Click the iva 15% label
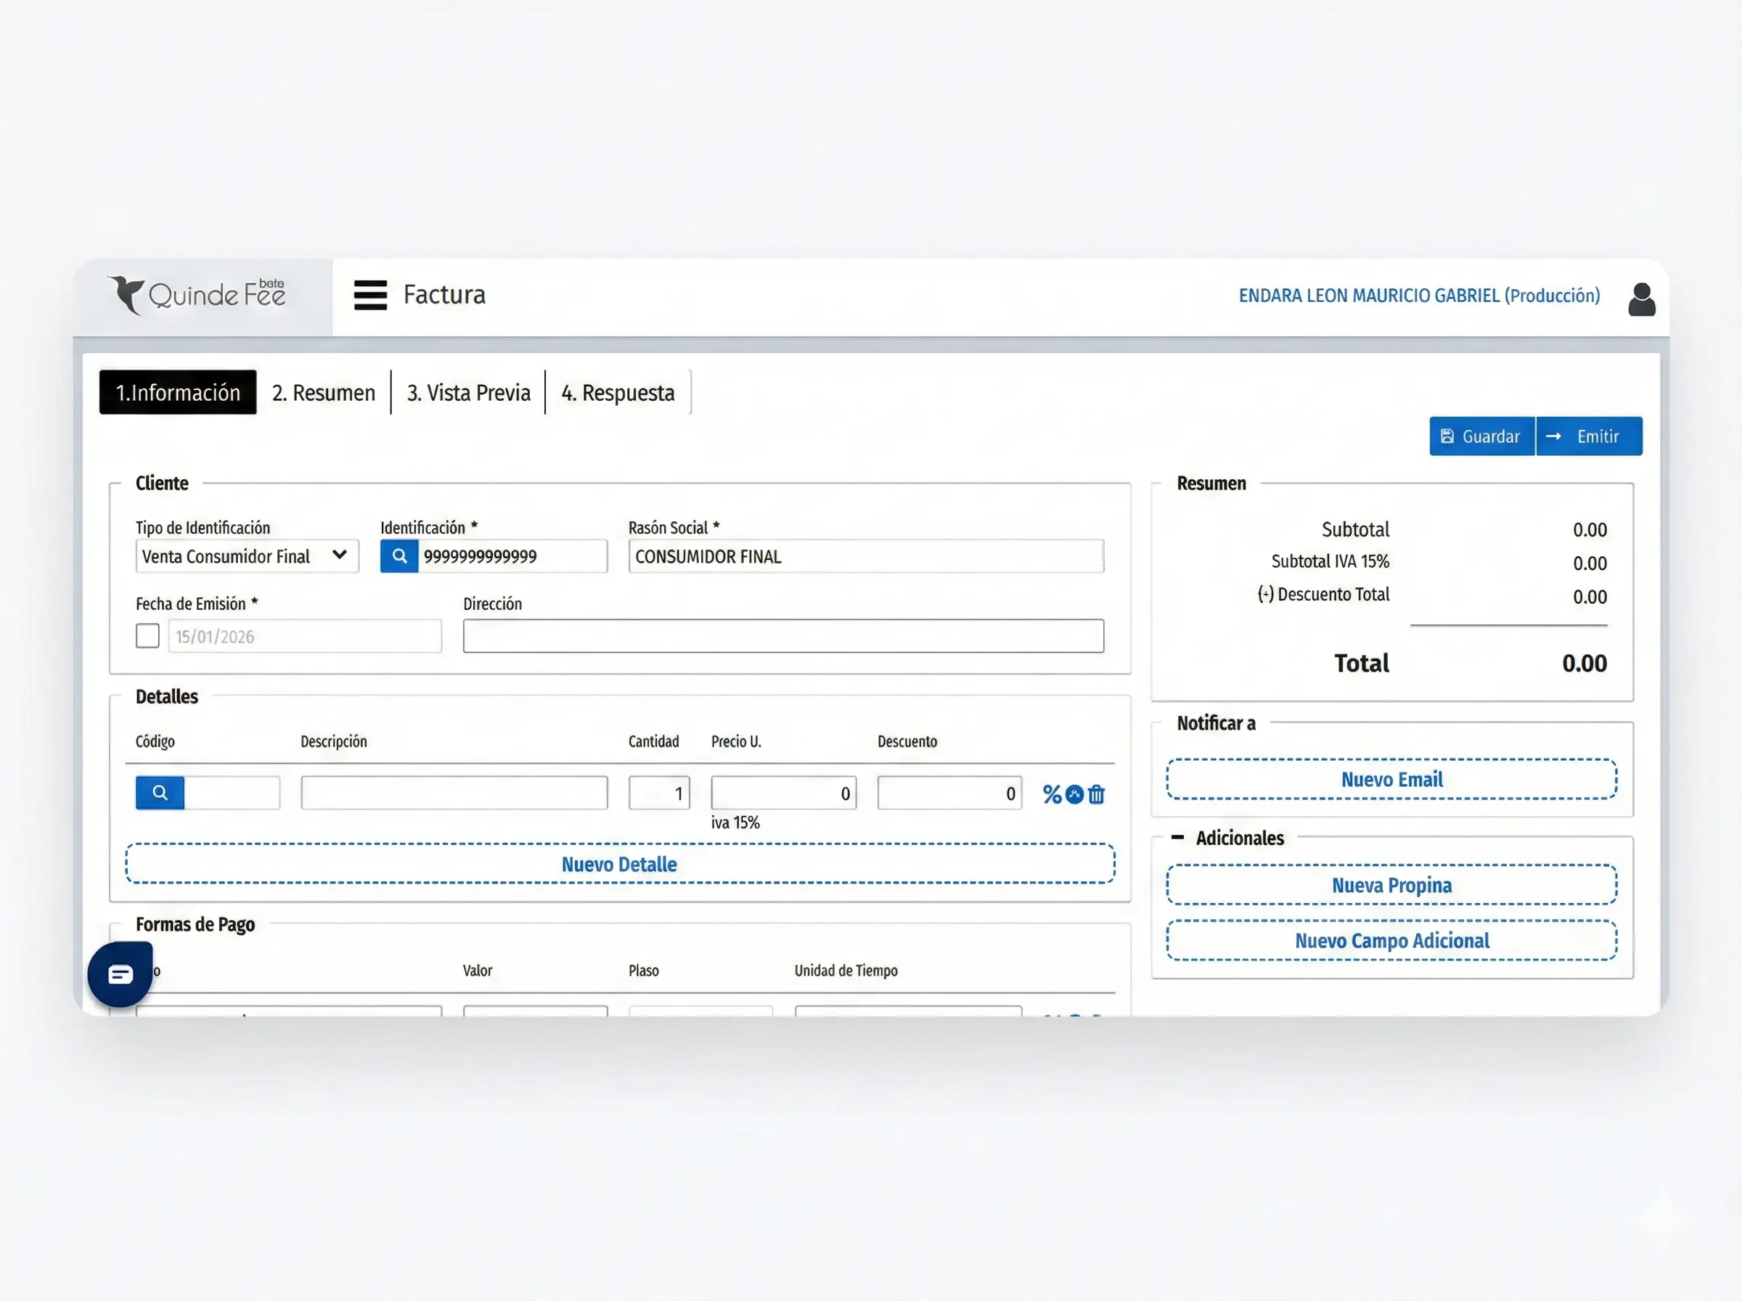The width and height of the screenshot is (1742, 1301). click(x=735, y=823)
